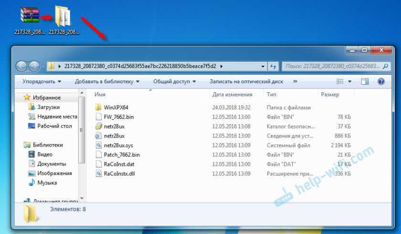Screen dimensions: 401x234
Task: Open recent pages dropdown beside nav arrows
Action: (43, 67)
